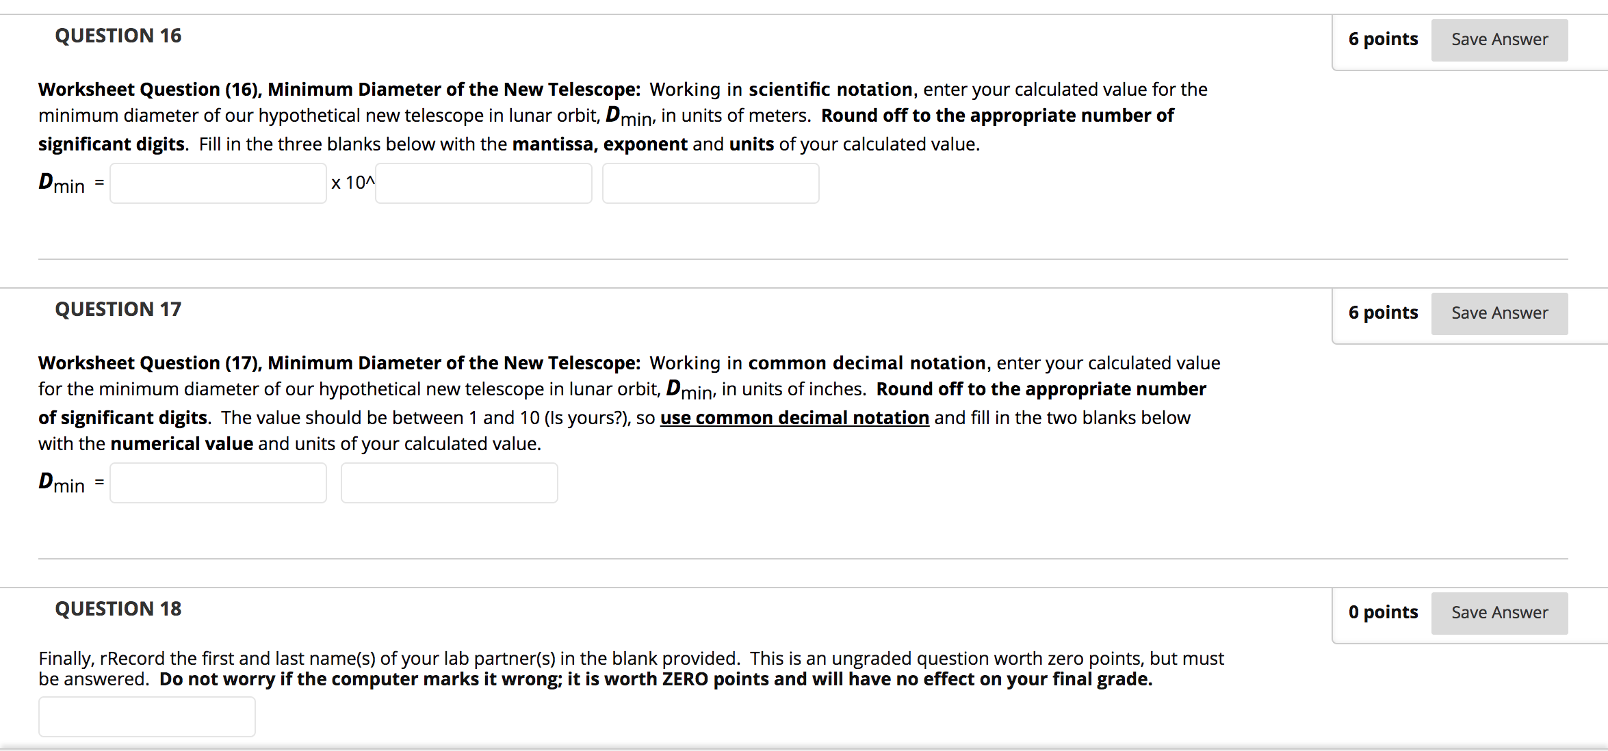Click the underlined 'use common decimal notation' text
Viewport: 1608px width, 751px height.
(794, 418)
